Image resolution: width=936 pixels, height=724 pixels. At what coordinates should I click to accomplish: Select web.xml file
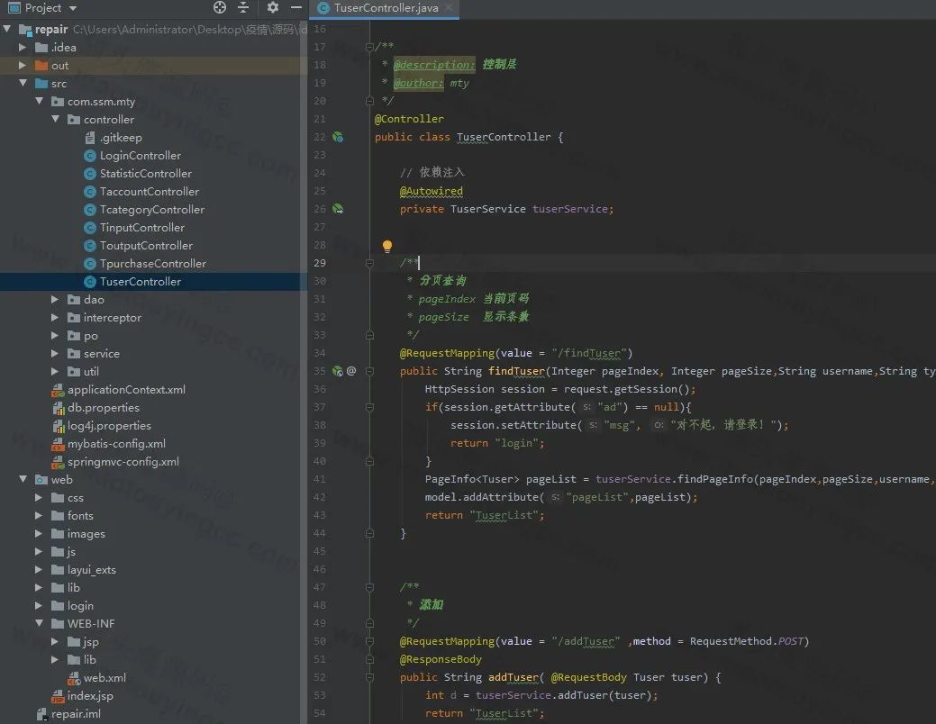(105, 677)
